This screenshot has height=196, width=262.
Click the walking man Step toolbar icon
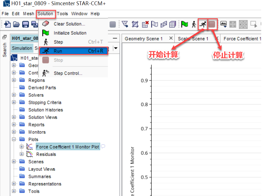click(x=194, y=24)
